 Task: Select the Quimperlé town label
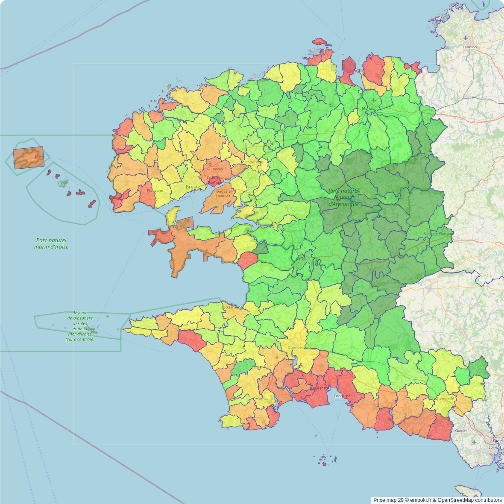click(x=445, y=399)
